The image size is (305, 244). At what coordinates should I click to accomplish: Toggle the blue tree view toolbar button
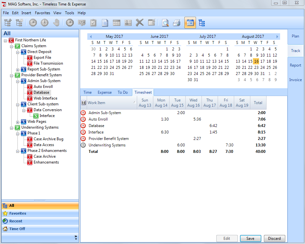tap(202, 23)
